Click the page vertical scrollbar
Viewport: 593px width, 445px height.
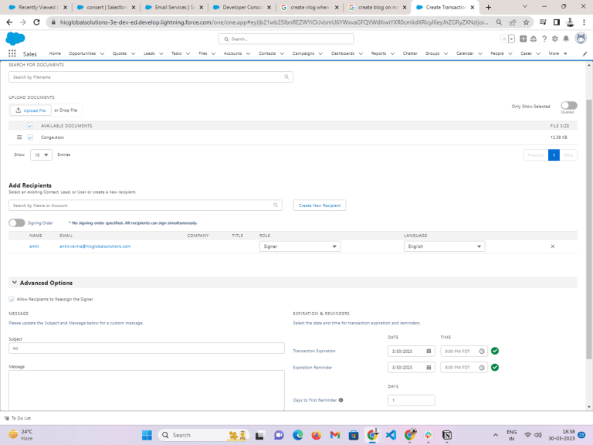point(589,229)
